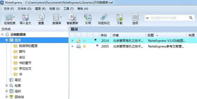
Task: Click the 检索 magnifier icon in tree
Action: coord(11,85)
